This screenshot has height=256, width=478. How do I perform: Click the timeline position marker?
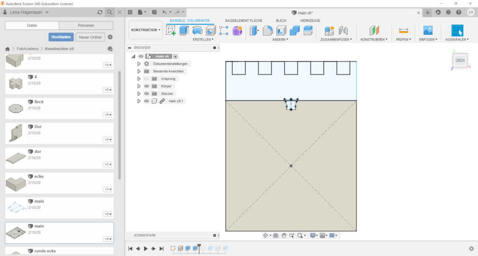[199, 248]
